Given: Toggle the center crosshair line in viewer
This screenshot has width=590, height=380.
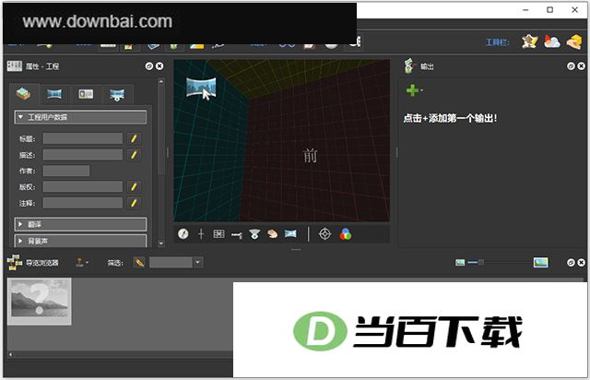Looking at the screenshot, I should (x=201, y=234).
